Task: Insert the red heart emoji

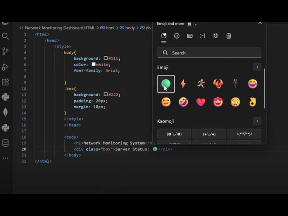Action: (x=201, y=102)
